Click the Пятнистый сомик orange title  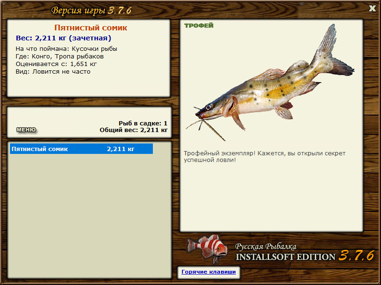coord(90,28)
